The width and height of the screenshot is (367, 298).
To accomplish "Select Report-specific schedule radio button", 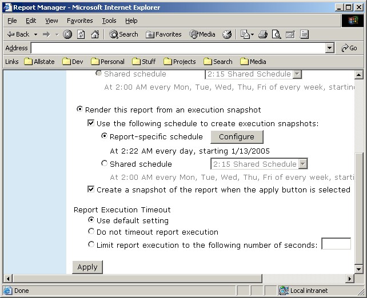I will 104,136.
